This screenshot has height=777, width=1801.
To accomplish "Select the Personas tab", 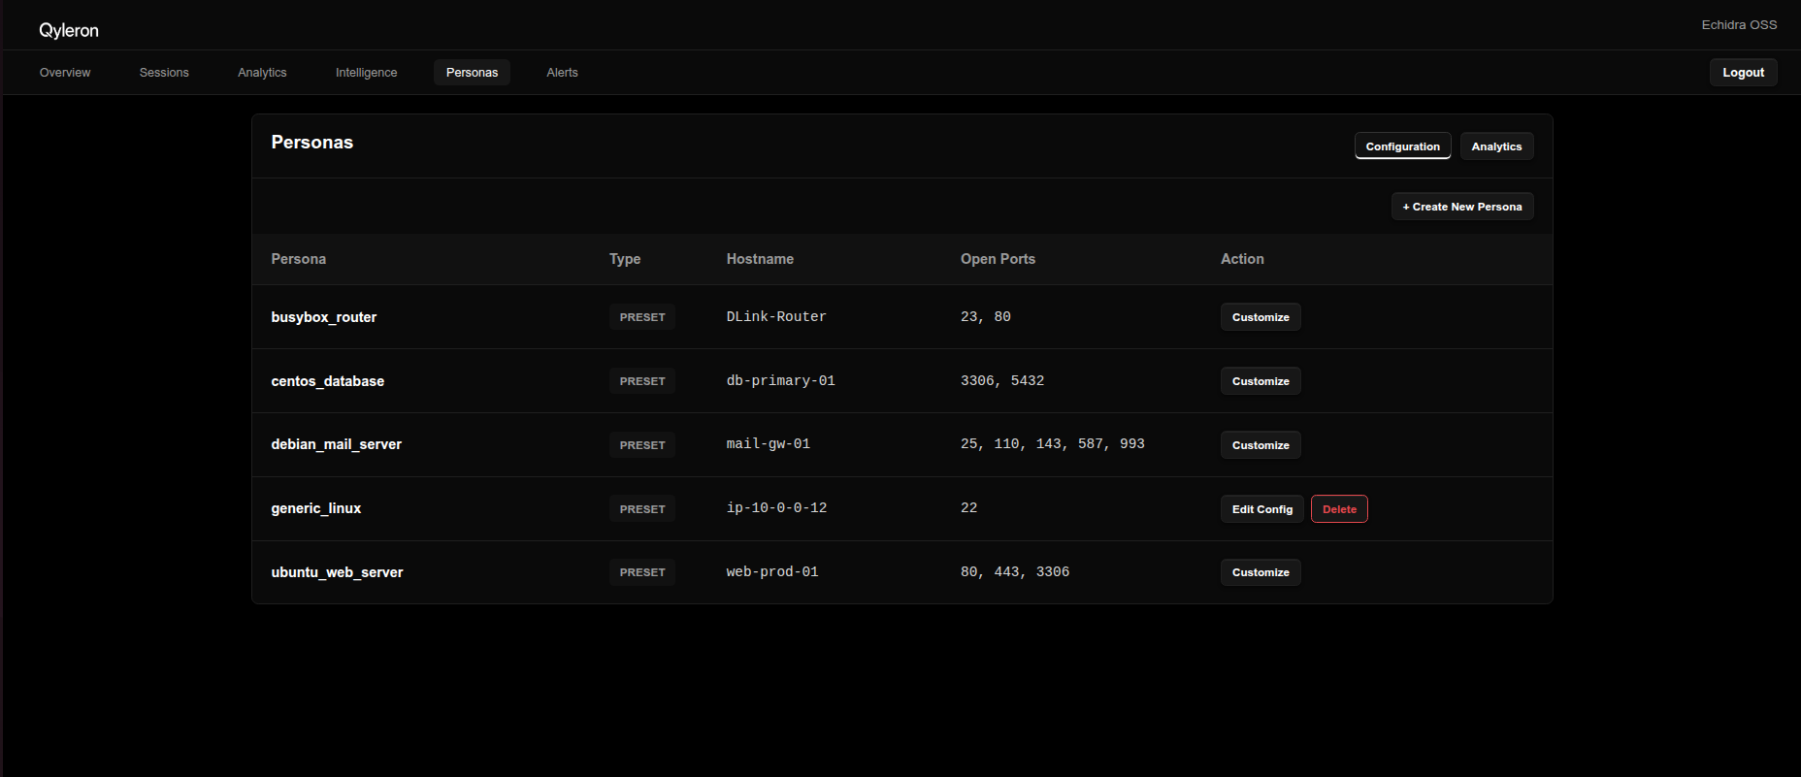I will click(x=472, y=73).
